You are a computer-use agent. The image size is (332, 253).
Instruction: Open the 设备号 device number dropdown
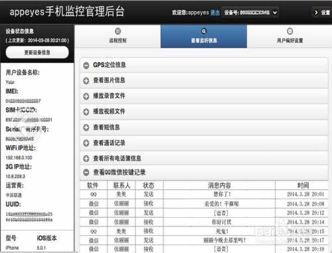(250, 13)
